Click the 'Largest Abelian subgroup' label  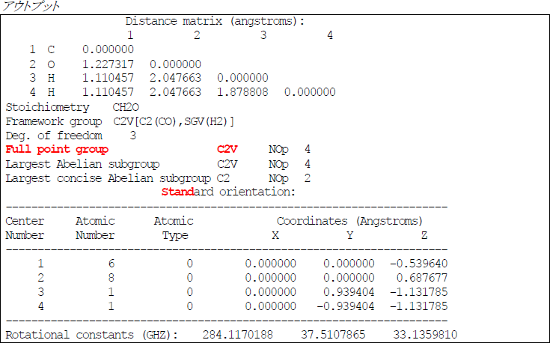(83, 164)
